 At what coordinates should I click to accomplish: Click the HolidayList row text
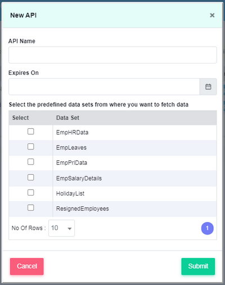click(x=70, y=193)
